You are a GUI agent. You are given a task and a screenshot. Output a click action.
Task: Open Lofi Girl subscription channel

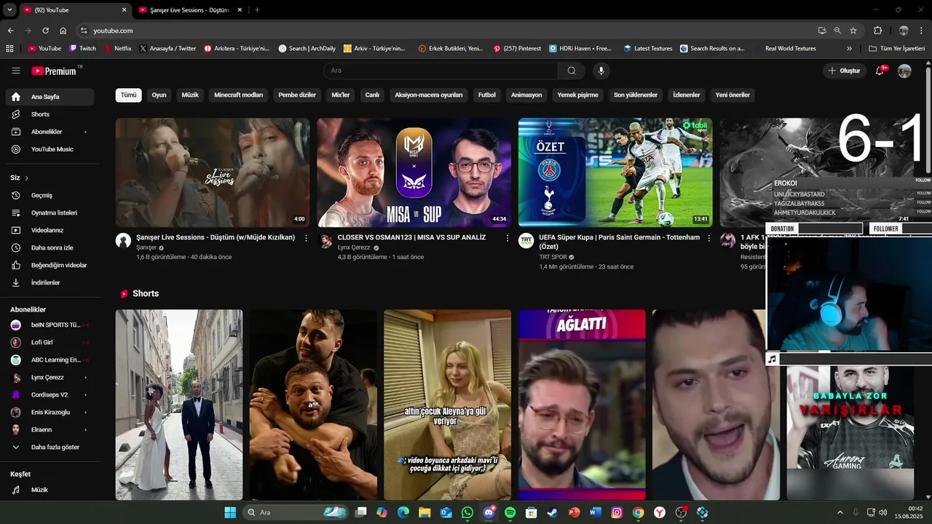coord(50,342)
